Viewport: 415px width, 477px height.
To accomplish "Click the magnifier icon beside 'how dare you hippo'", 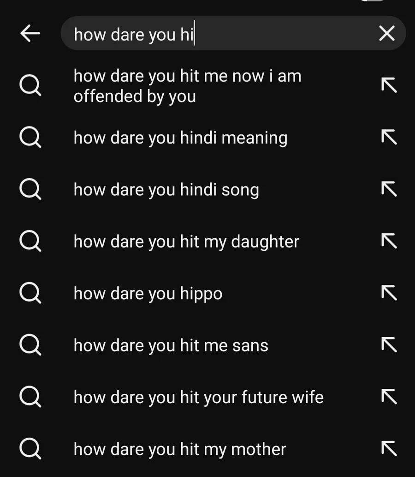I will pos(30,294).
